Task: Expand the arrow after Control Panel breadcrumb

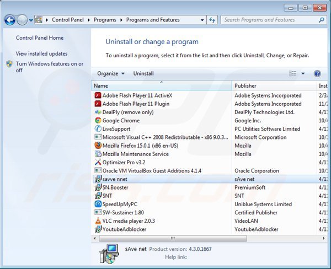Action: point(89,20)
